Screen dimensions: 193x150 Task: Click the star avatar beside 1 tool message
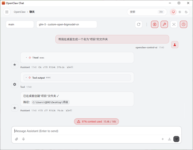(15, 65)
